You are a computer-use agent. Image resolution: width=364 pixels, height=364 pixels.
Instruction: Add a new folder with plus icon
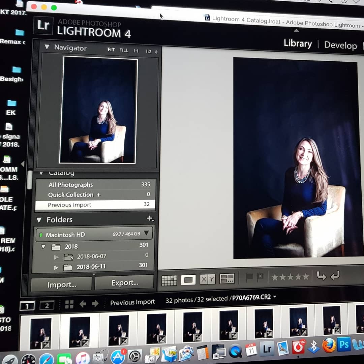150,218
